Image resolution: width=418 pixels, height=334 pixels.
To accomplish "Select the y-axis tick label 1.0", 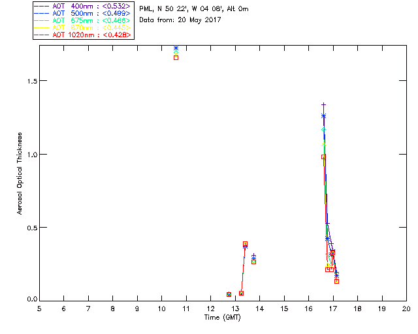I will (x=32, y=155).
